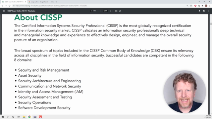Open the extensions puzzle icon
Screen dimensions: 212x119
coord(202,6)
